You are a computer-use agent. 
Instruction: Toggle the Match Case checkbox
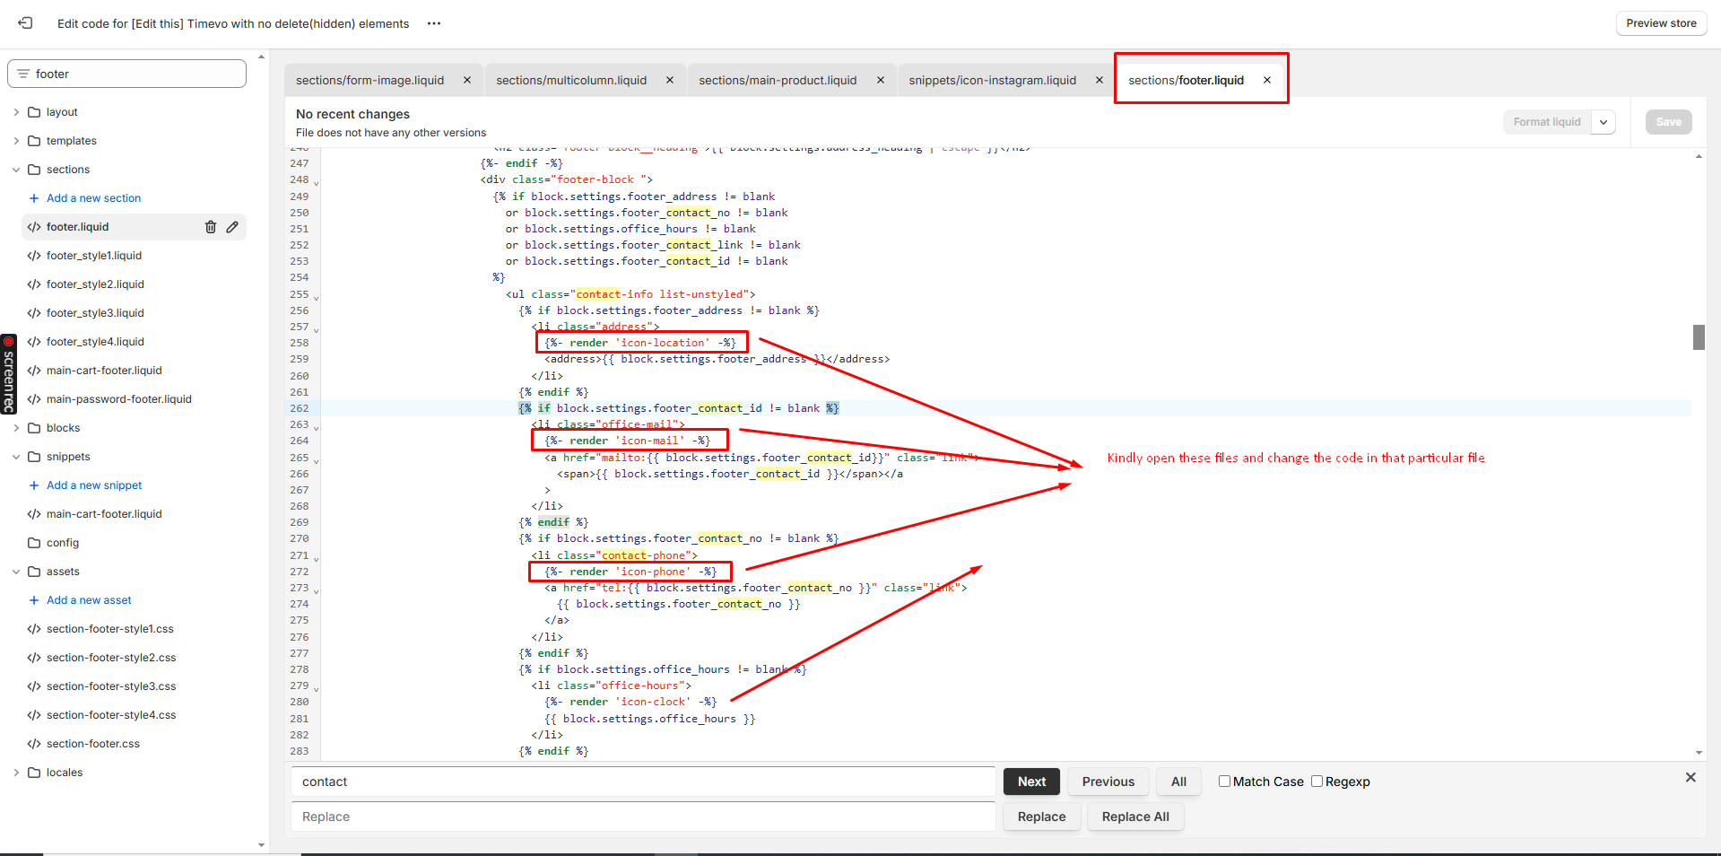(1224, 782)
